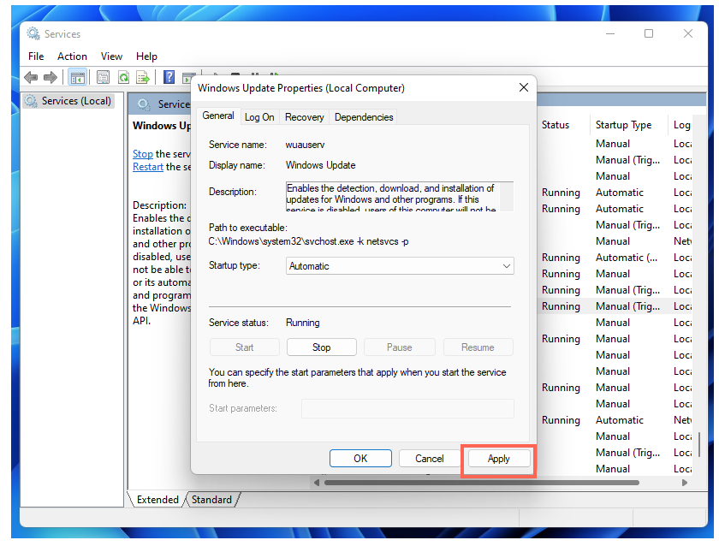Click the Start service button
This screenshot has width=719, height=546.
[x=245, y=347]
